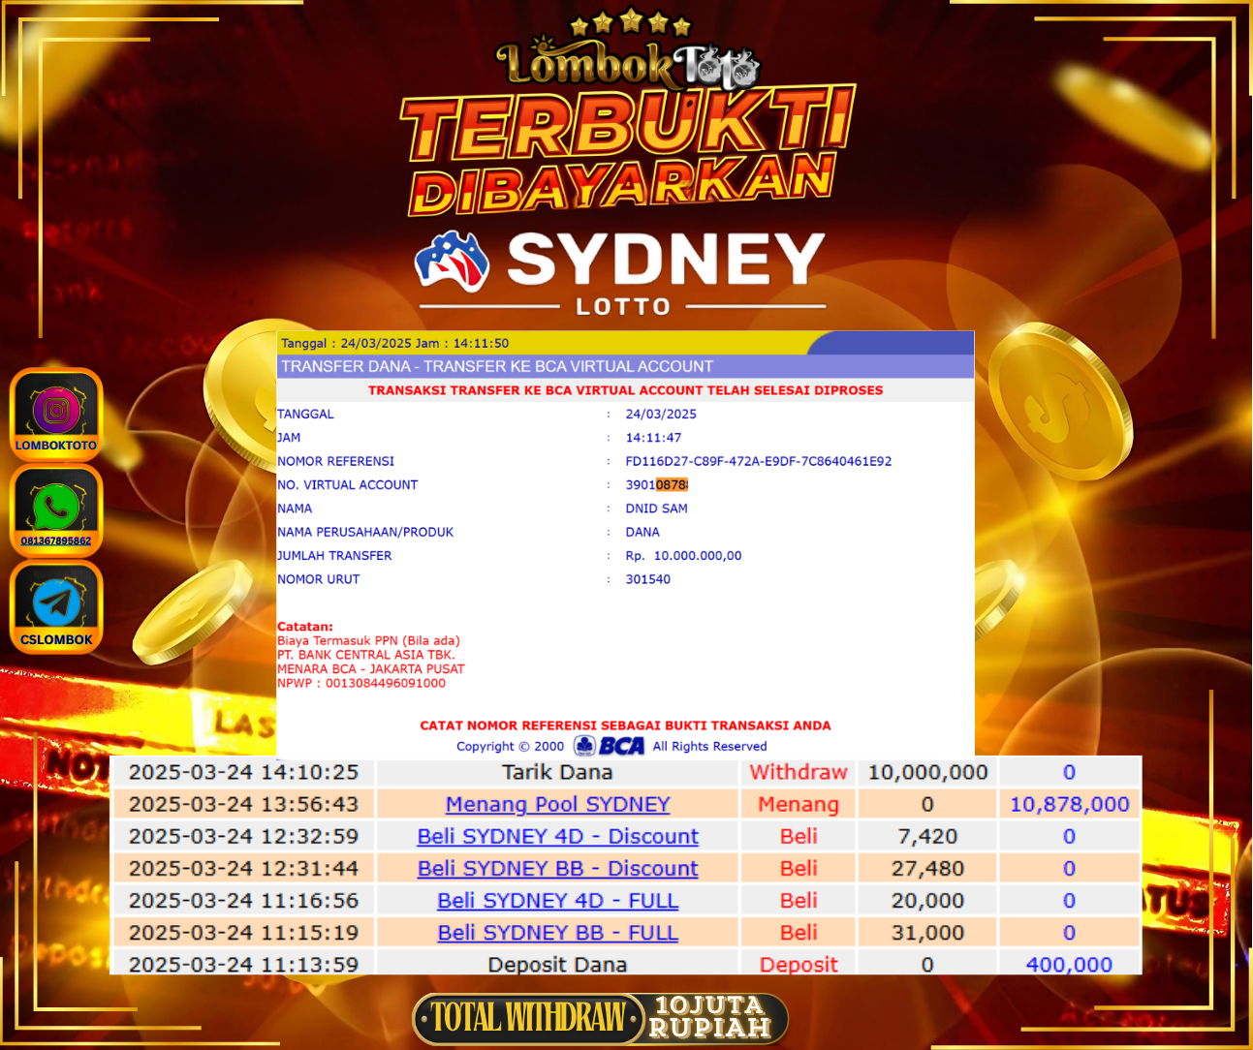Select the Nomor Referensi value text
The image size is (1253, 1050).
758,461
